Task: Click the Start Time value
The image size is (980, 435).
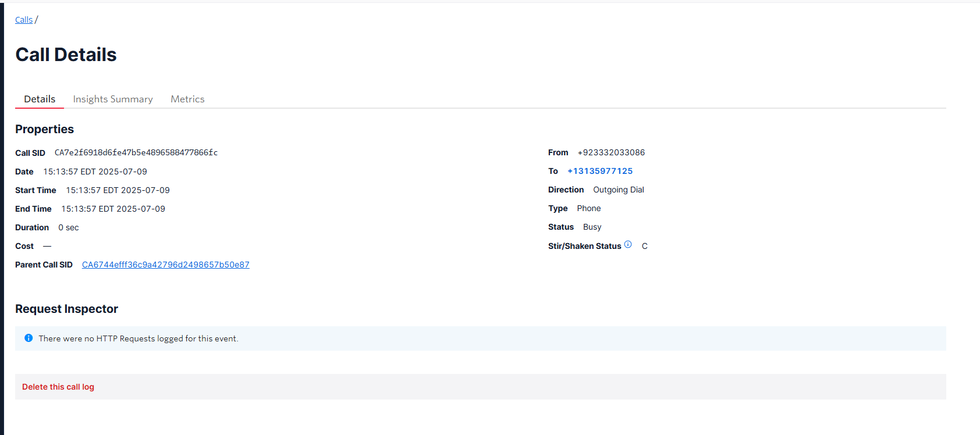Action: pyautogui.click(x=118, y=190)
